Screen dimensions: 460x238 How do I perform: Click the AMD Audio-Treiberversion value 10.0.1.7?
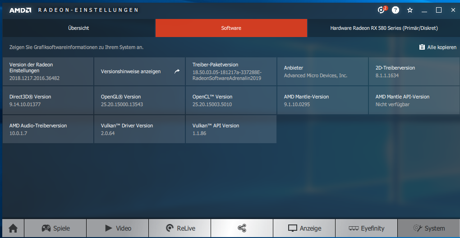tap(18, 133)
